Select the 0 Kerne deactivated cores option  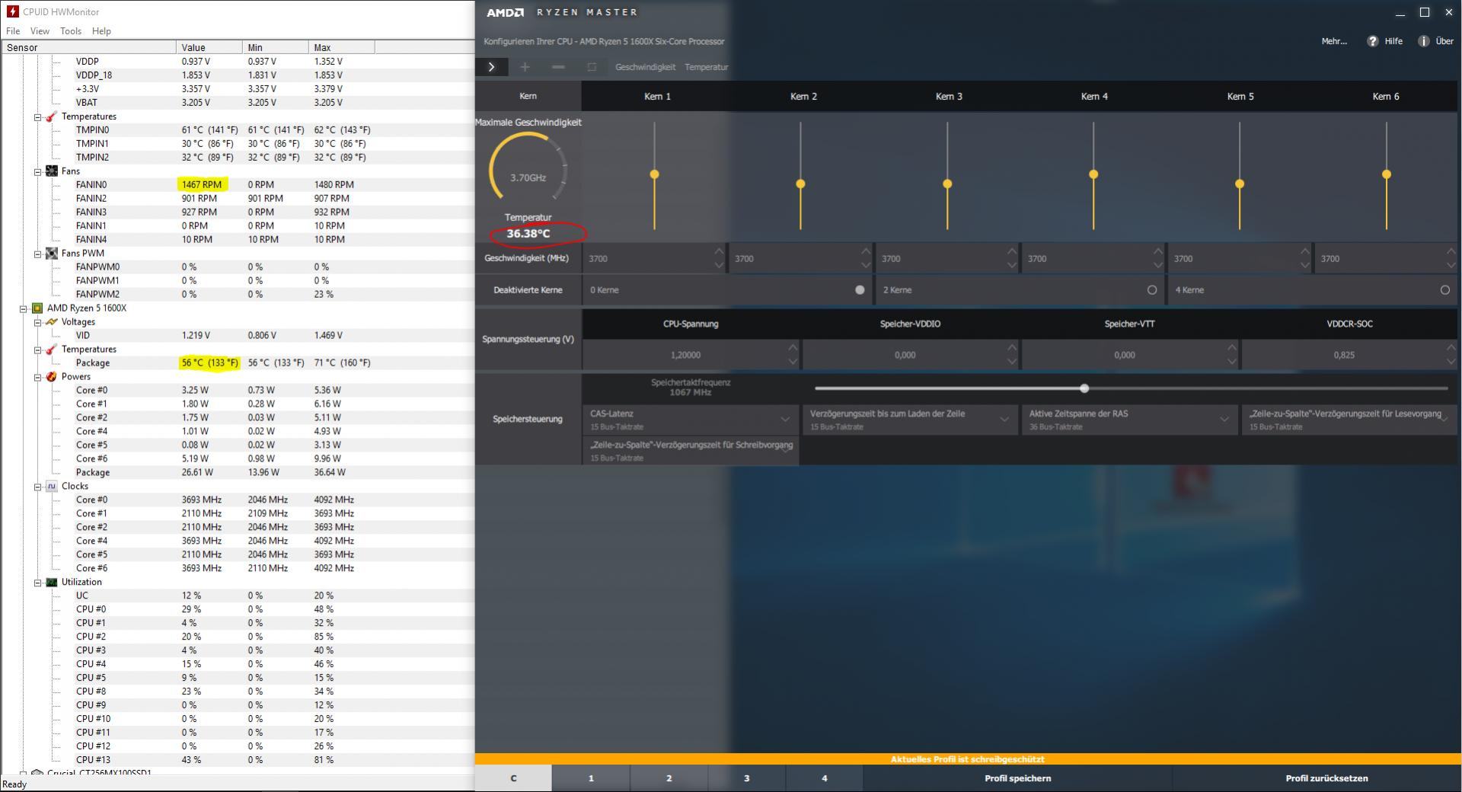click(x=860, y=290)
